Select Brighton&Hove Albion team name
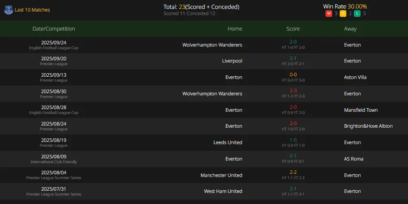Image resolution: width=408 pixels, height=204 pixels. tap(368, 126)
